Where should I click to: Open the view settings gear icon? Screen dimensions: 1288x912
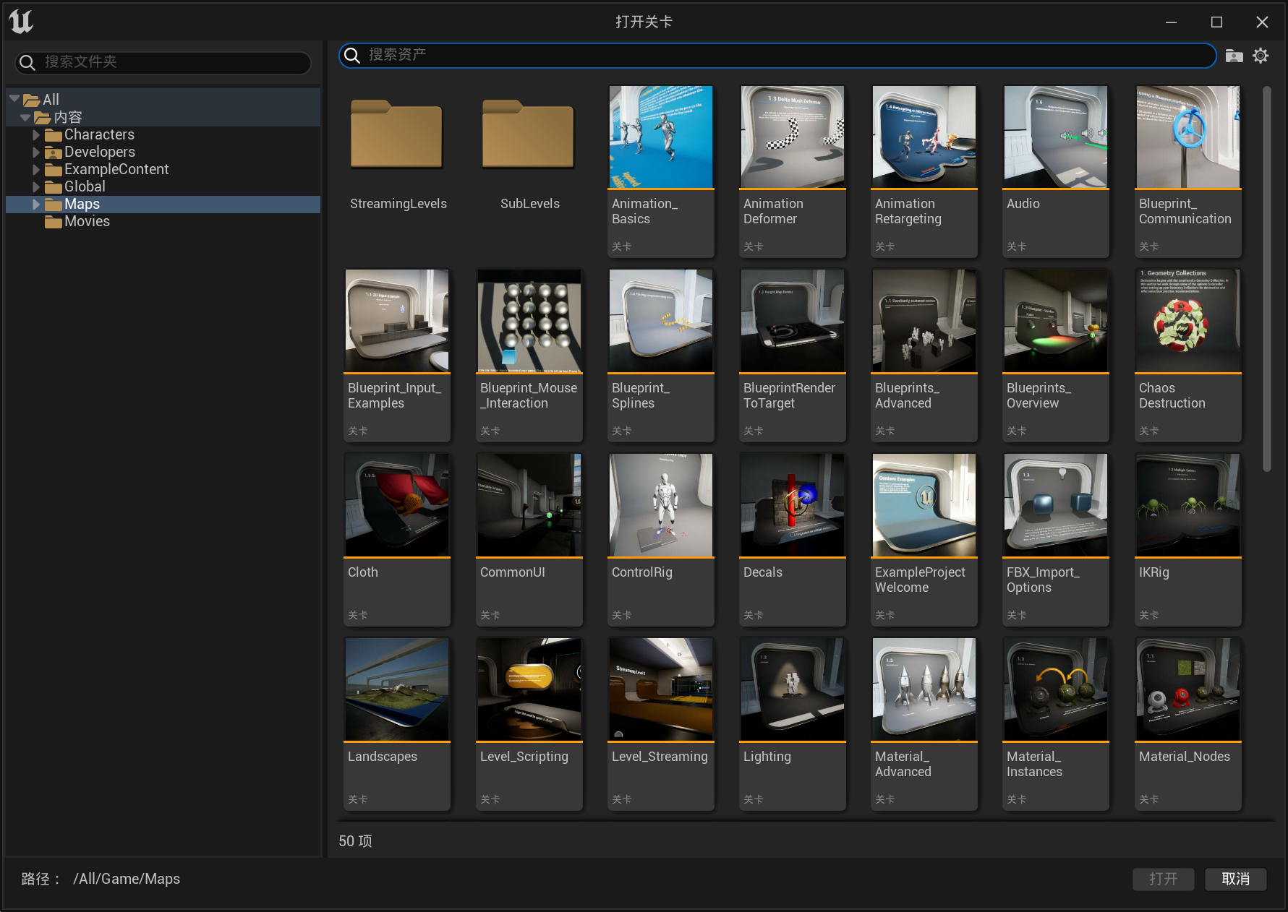tap(1261, 56)
